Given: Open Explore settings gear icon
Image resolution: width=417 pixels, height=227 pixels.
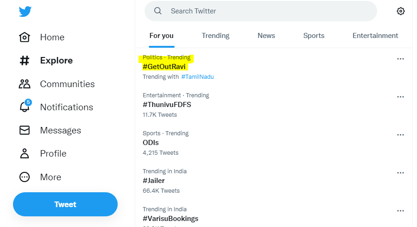Looking at the screenshot, I should (x=400, y=11).
